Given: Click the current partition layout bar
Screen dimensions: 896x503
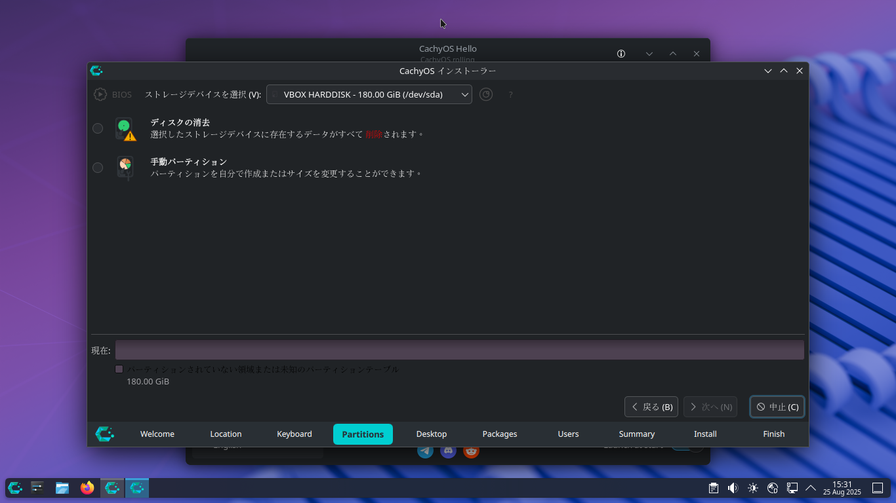Looking at the screenshot, I should [460, 350].
